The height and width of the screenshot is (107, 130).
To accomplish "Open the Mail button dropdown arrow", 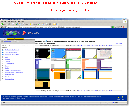I will pyautogui.click(x=44, y=24).
